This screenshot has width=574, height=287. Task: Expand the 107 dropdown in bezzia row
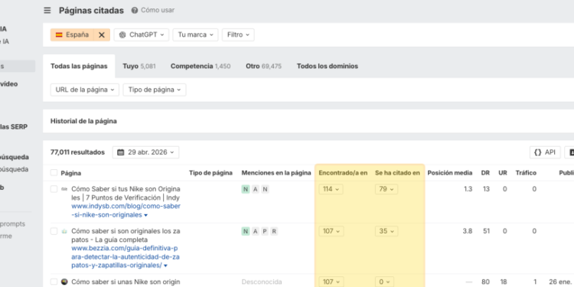pyautogui.click(x=331, y=231)
